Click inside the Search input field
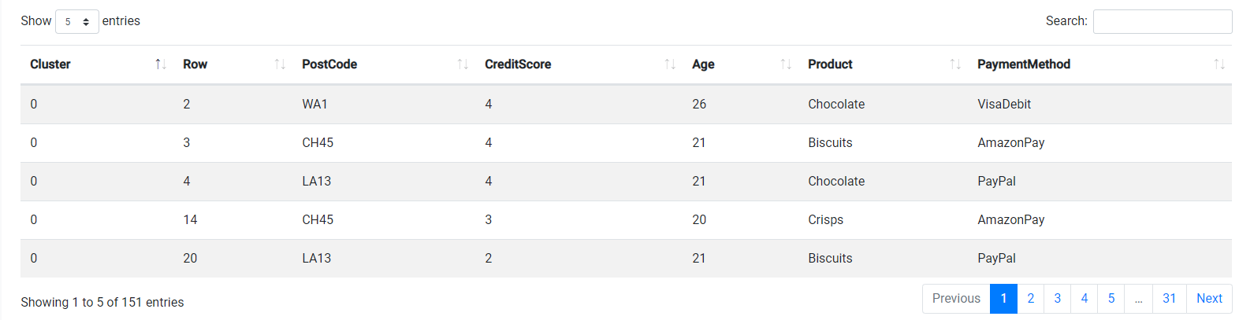The width and height of the screenshot is (1239, 320). click(x=1162, y=21)
